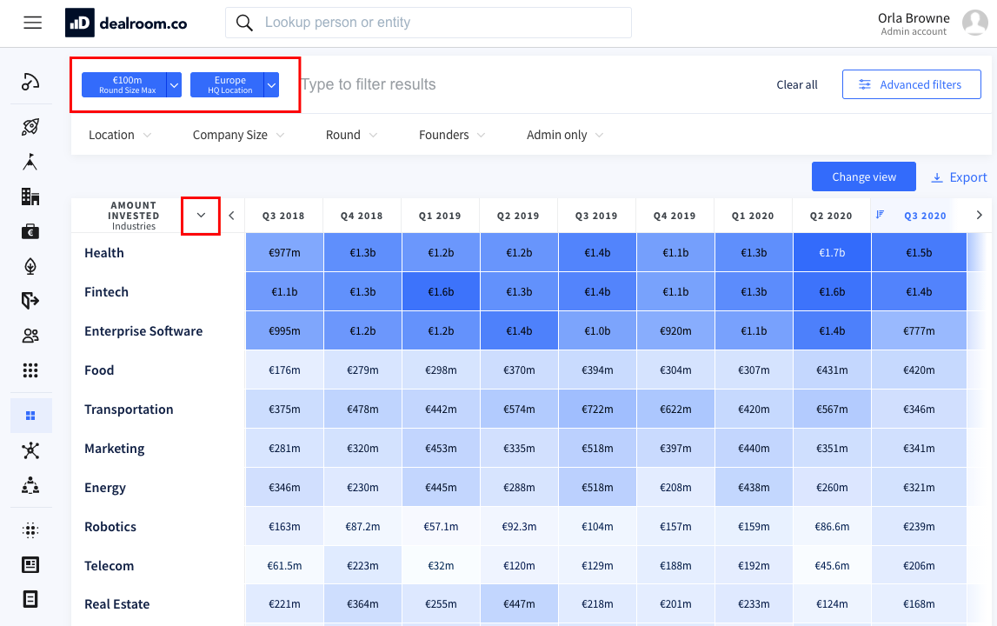Click the rocket icon in sidebar
The image size is (997, 626).
[30, 127]
